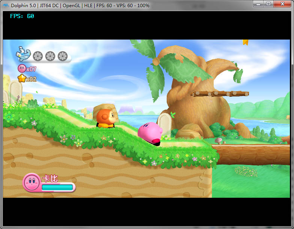Close the Dolphin emulator window
Screen dimensions: 294x229
pyautogui.click(x=282, y=4)
